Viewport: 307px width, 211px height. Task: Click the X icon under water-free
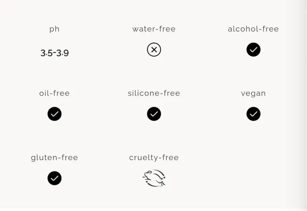click(154, 50)
